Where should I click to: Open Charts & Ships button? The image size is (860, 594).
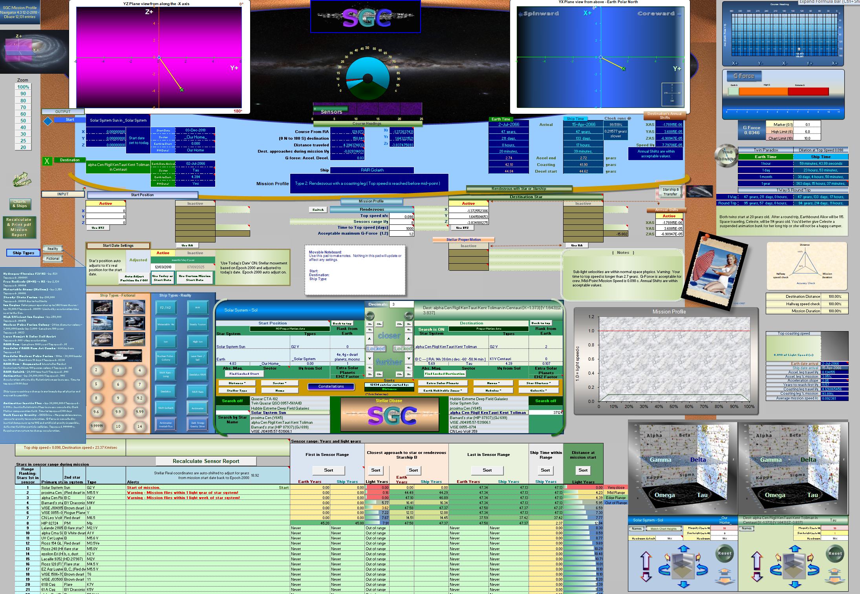click(20, 204)
